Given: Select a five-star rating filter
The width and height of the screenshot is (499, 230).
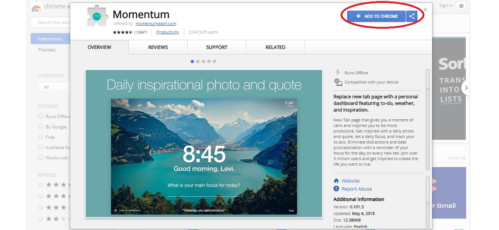Looking at the screenshot, I should pos(41,184).
